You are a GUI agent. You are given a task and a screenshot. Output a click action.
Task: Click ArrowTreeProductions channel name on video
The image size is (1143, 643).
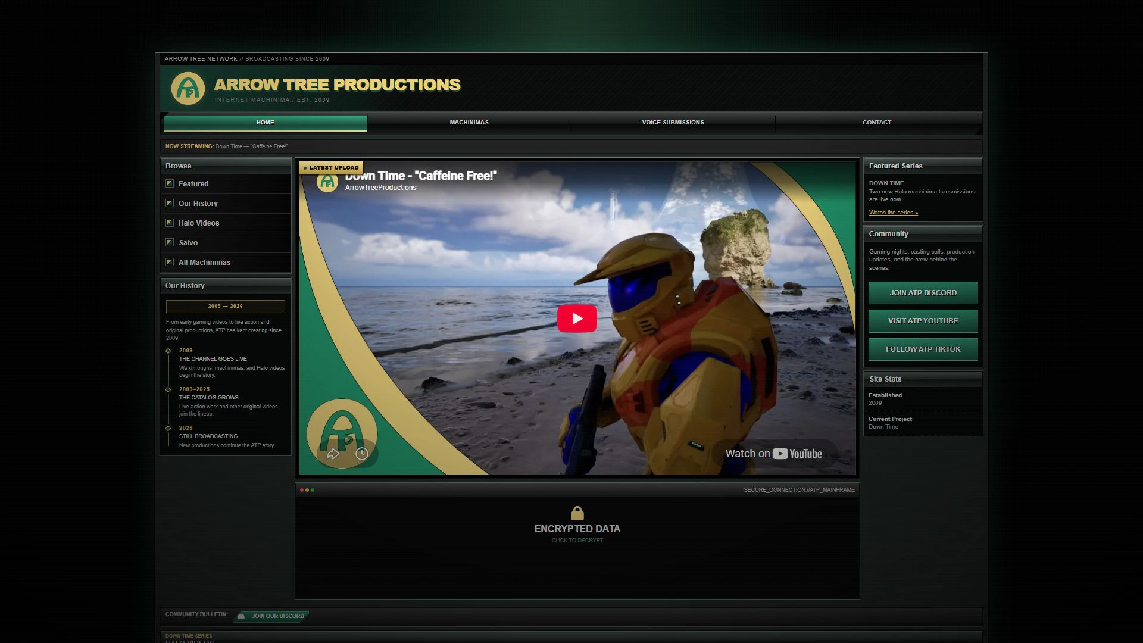click(x=380, y=188)
